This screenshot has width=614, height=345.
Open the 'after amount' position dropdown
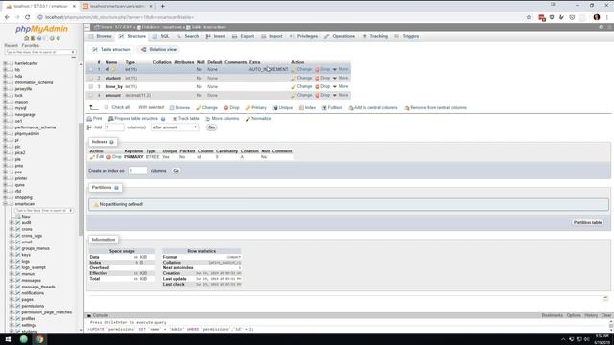(175, 127)
